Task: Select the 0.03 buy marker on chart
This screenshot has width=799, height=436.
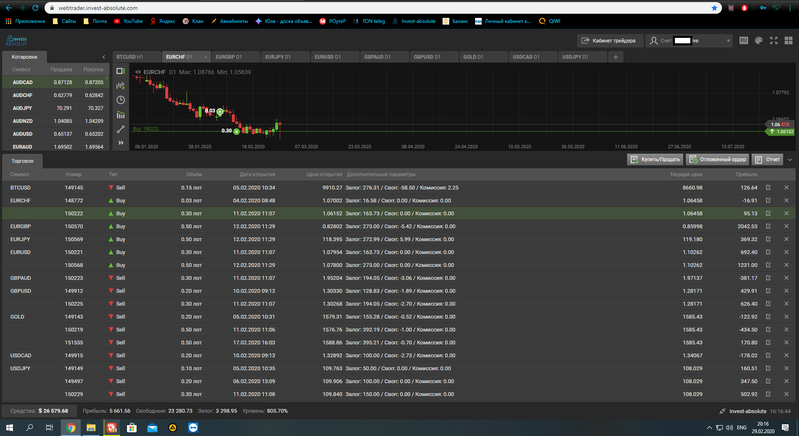Action: click(220, 111)
